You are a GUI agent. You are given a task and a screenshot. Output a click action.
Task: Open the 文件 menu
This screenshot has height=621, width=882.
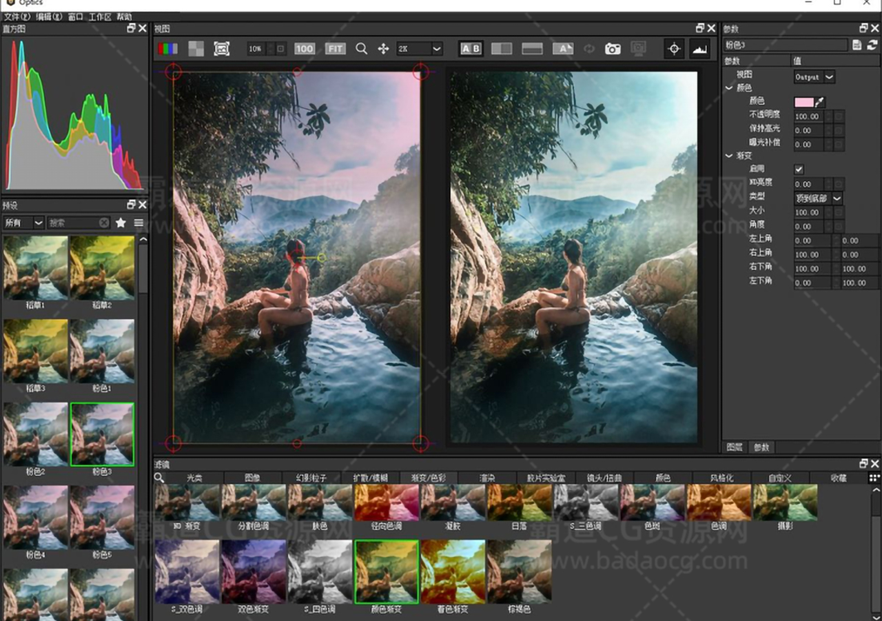[x=17, y=17]
